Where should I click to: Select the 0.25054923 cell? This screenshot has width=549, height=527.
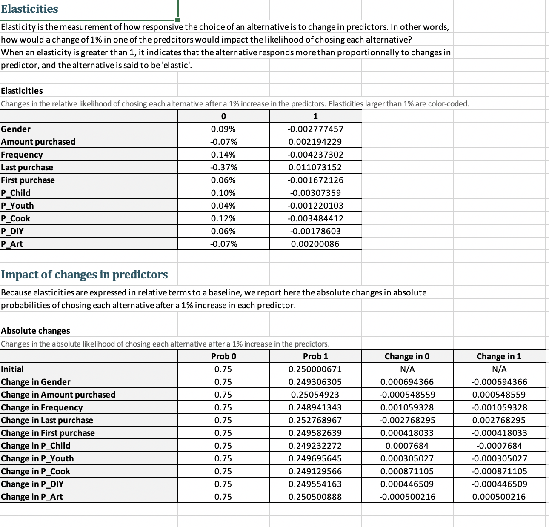tap(315, 395)
